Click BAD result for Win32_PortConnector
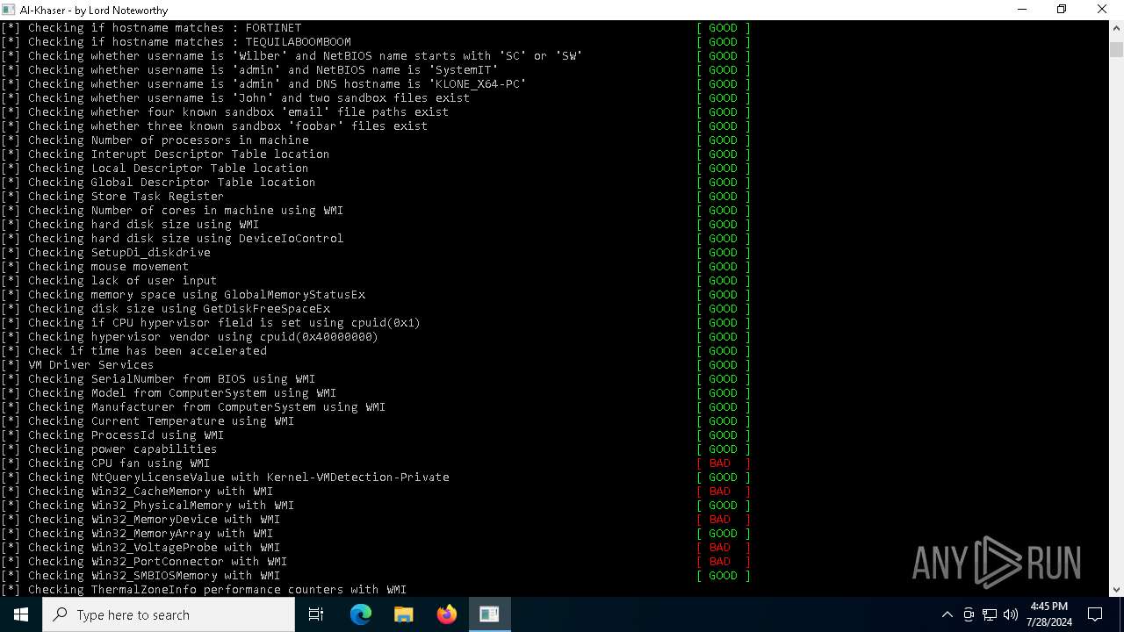The image size is (1124, 632). click(724, 562)
